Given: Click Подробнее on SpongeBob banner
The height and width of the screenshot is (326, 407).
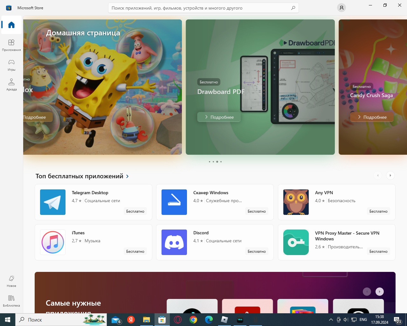Looking at the screenshot, I should pyautogui.click(x=38, y=117).
